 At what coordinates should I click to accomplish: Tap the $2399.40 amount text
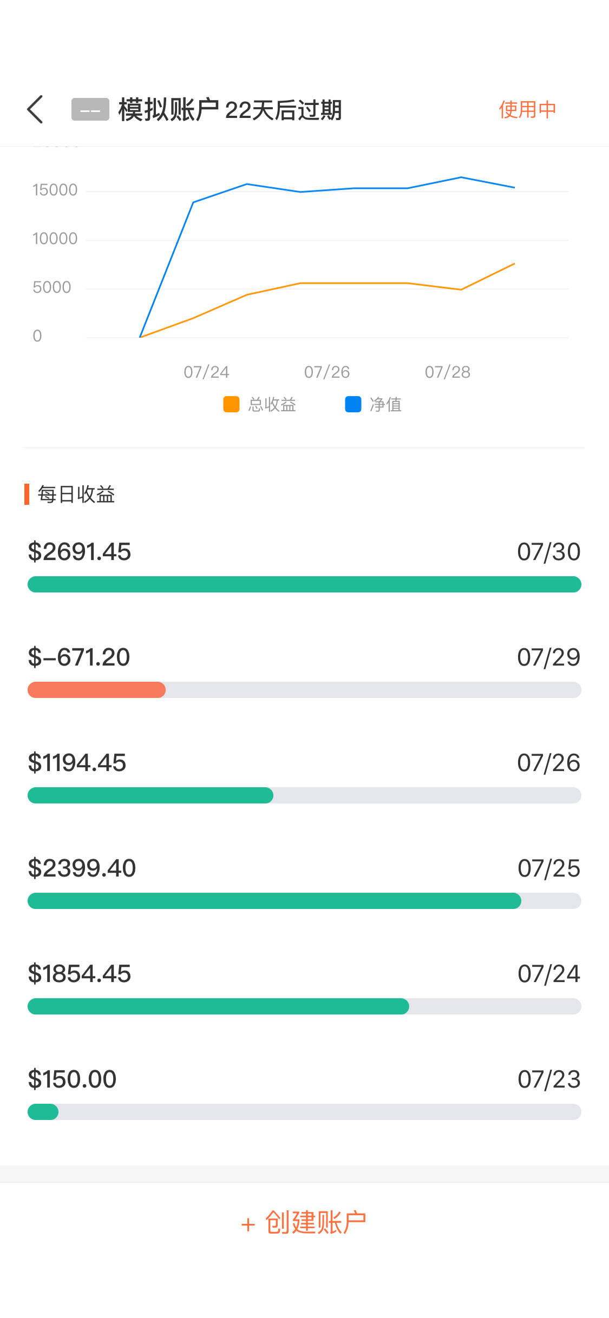point(82,868)
